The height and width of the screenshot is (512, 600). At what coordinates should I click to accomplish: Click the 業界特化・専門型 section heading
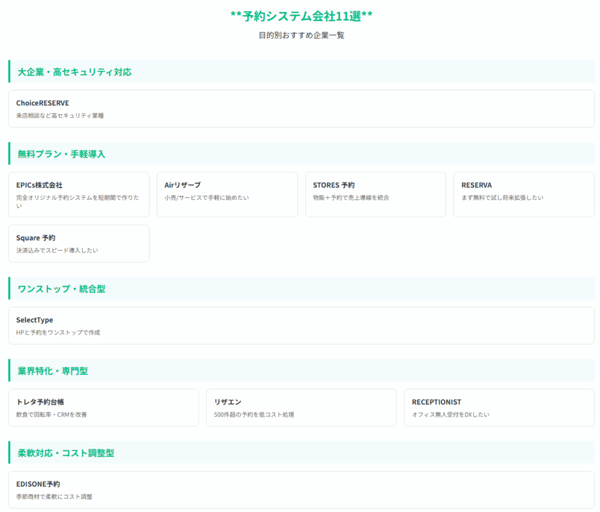coord(53,371)
